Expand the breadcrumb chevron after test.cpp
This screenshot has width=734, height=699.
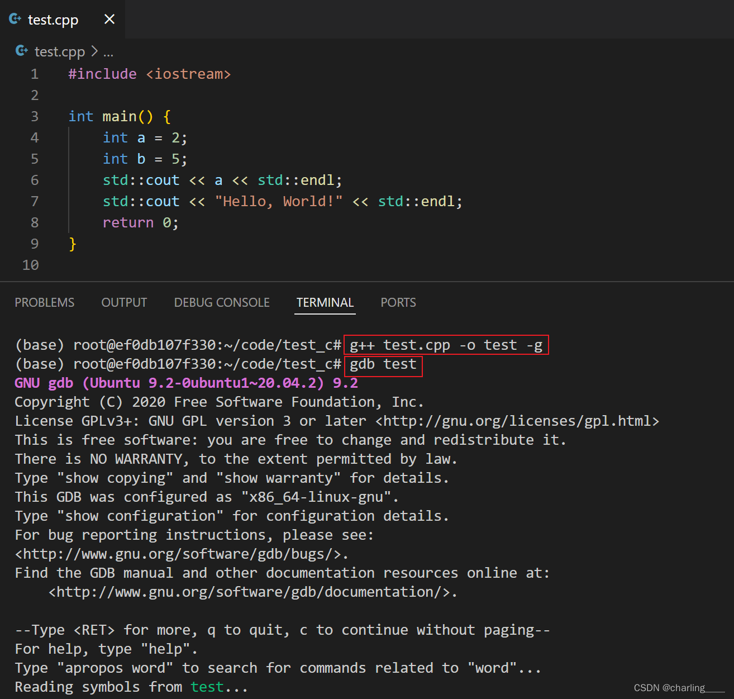point(94,51)
